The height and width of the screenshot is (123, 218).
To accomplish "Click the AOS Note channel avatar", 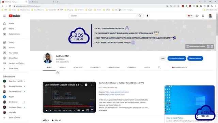I will tap(48, 58).
